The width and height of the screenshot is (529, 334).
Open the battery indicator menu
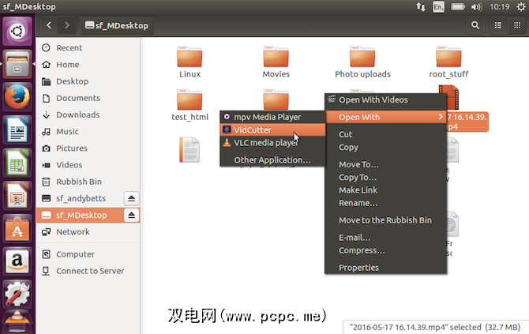[458, 7]
